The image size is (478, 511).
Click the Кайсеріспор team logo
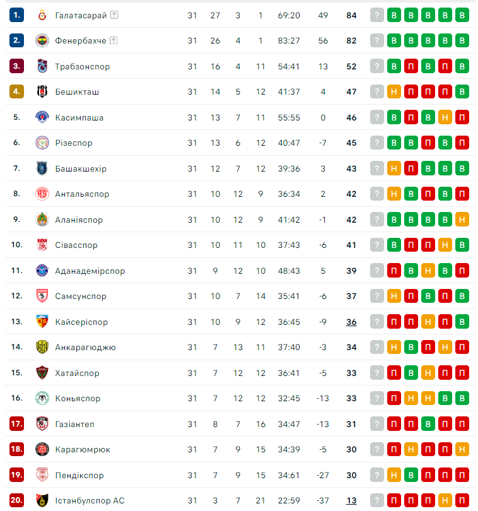tap(42, 322)
